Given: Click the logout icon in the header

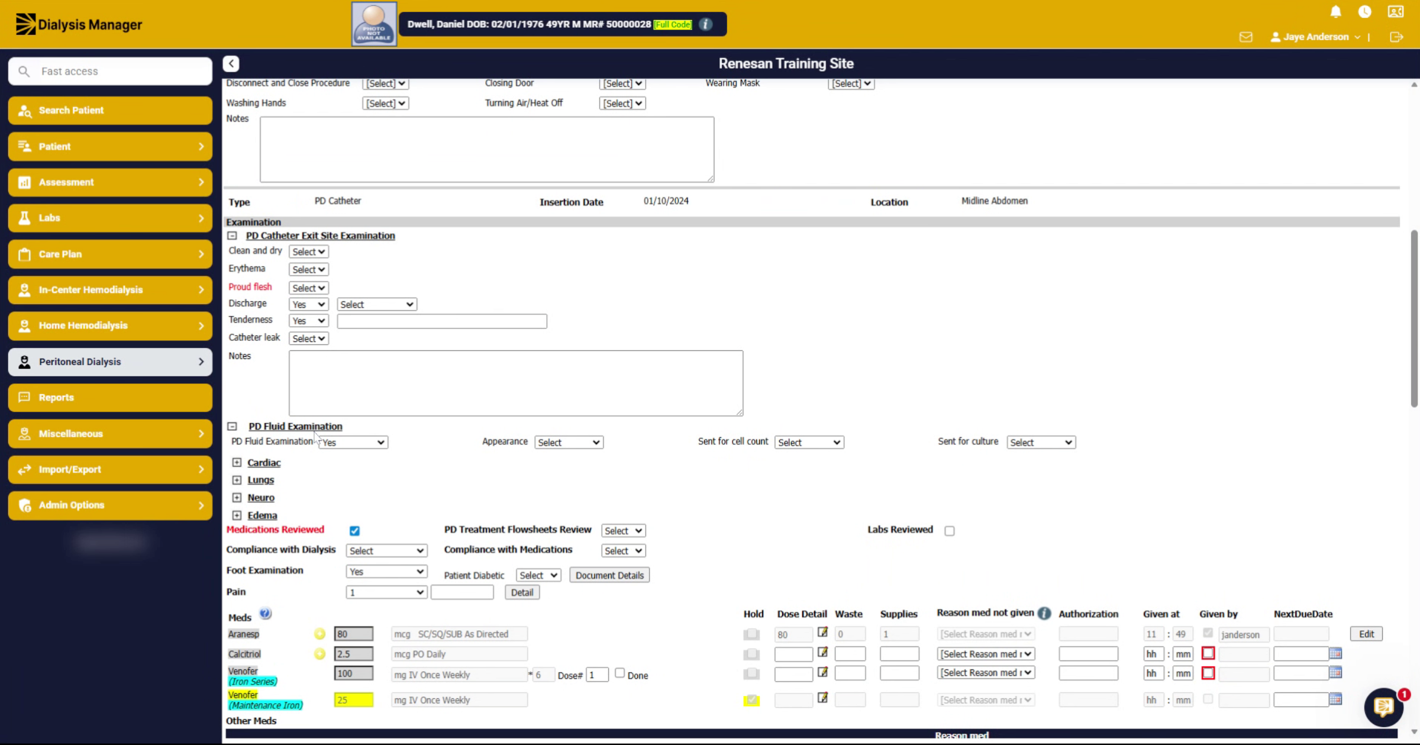Looking at the screenshot, I should tap(1396, 37).
